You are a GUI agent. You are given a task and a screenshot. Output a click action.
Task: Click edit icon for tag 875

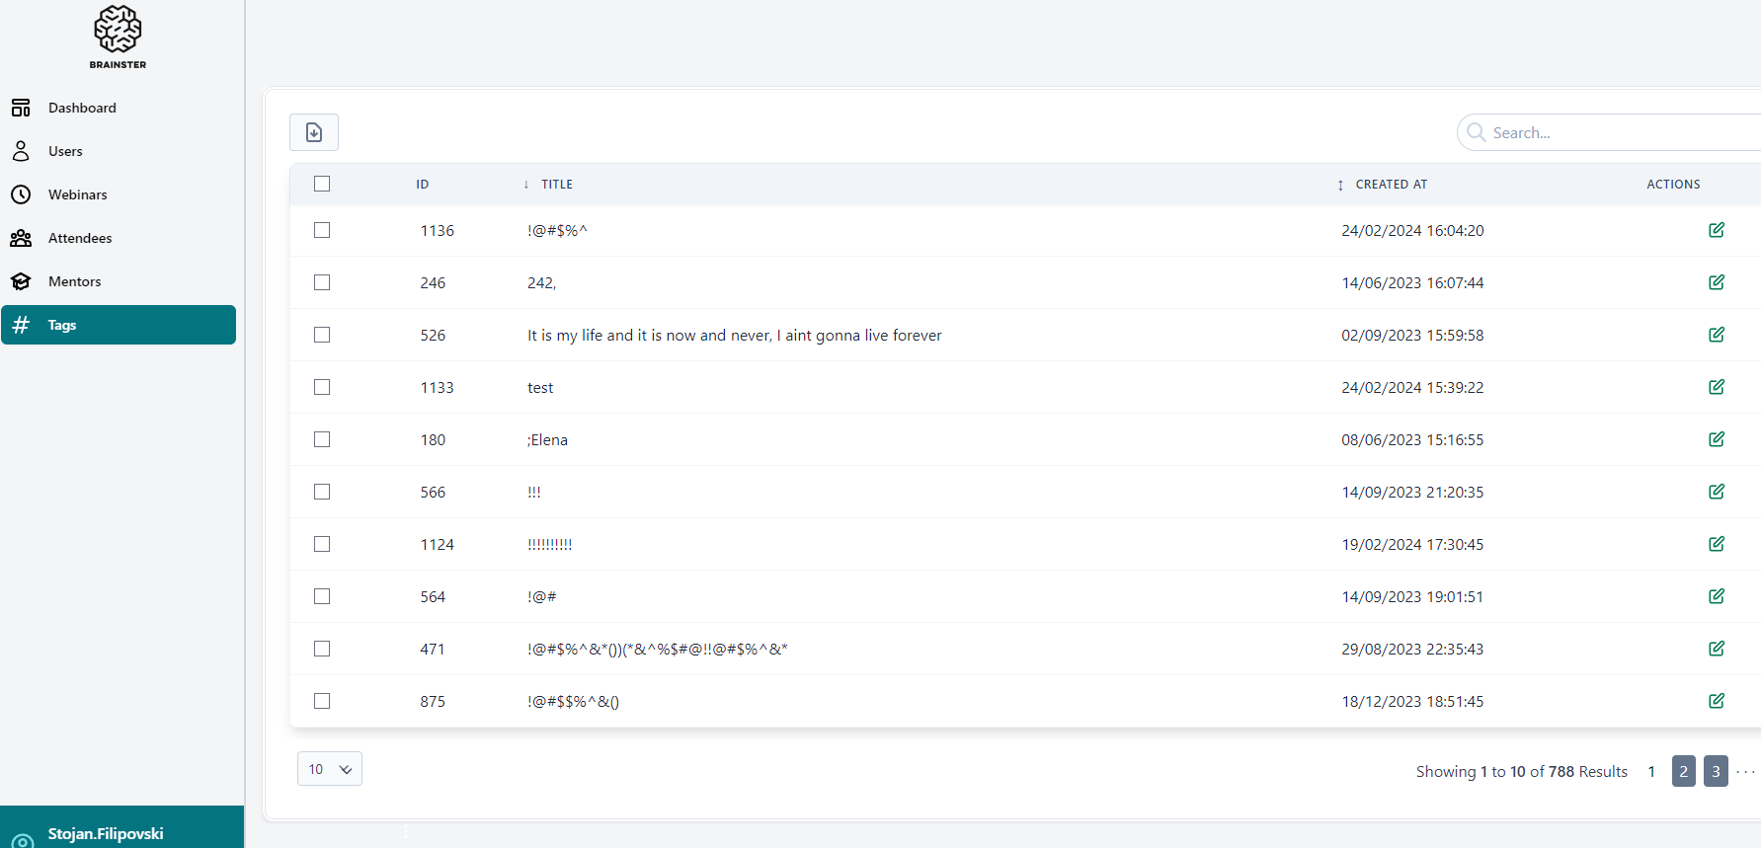pyautogui.click(x=1717, y=701)
